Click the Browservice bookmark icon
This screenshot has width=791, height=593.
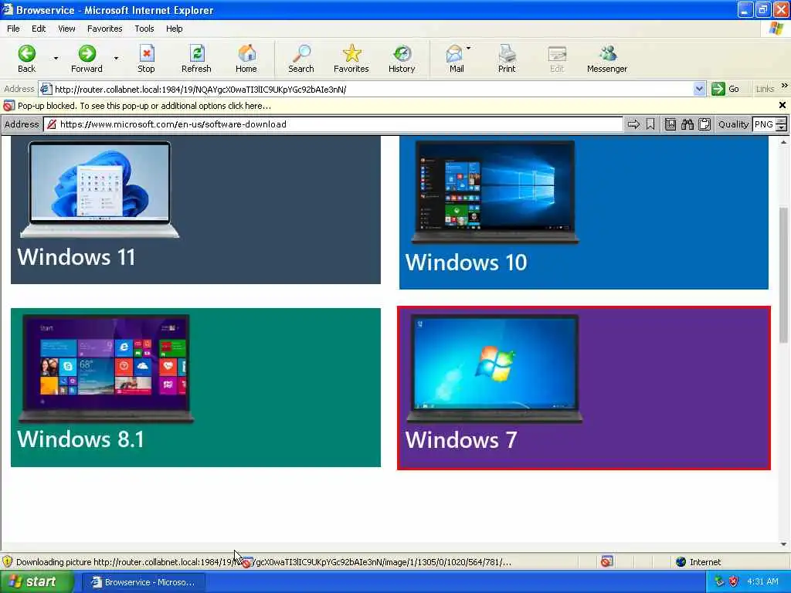[650, 124]
